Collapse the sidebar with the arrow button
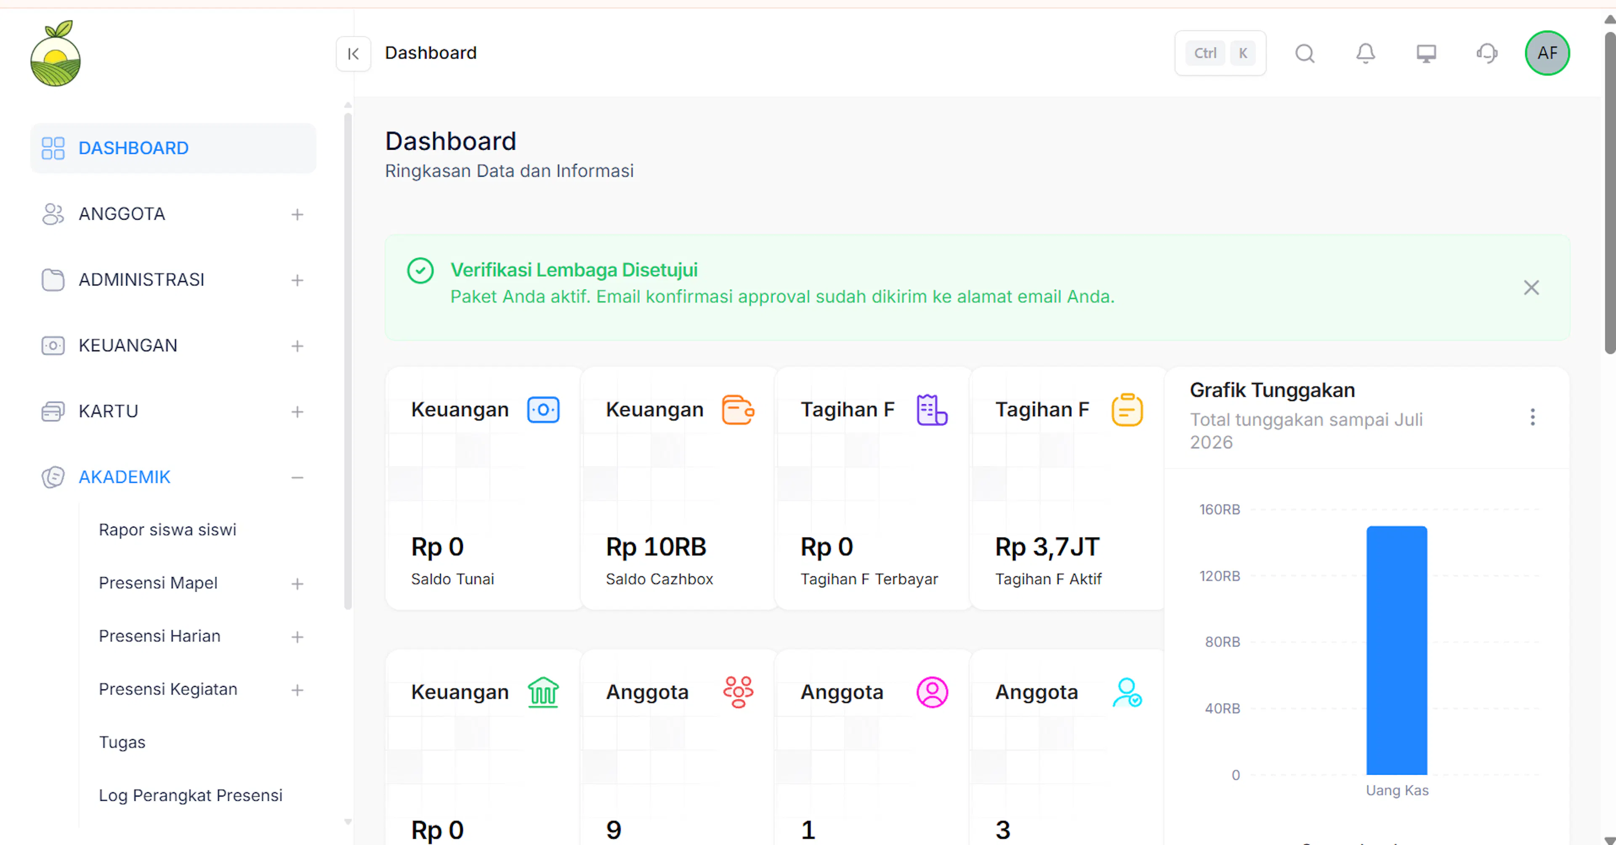This screenshot has width=1616, height=845. point(353,53)
